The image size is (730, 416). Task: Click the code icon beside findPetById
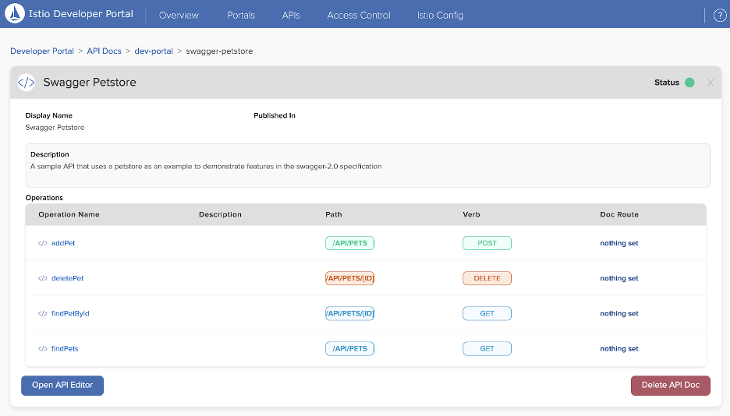click(42, 314)
